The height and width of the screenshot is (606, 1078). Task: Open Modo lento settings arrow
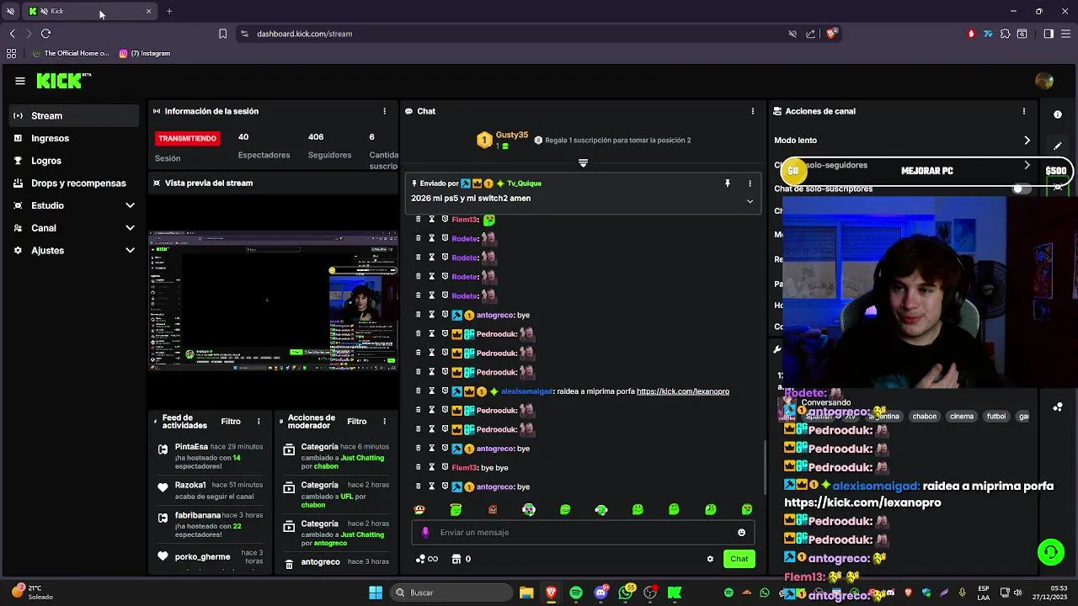[1027, 141]
